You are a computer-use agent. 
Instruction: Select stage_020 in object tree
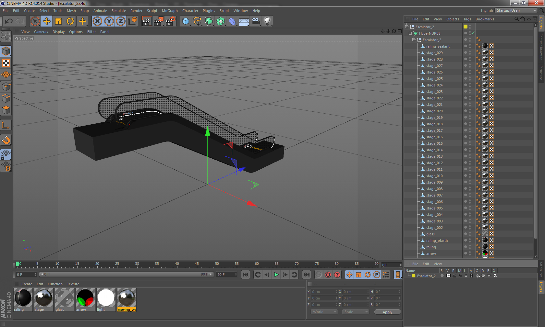(434, 111)
